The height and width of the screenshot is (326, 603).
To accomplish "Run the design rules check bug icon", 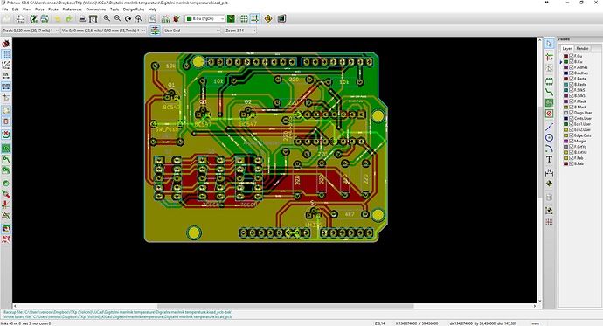I will [177, 18].
